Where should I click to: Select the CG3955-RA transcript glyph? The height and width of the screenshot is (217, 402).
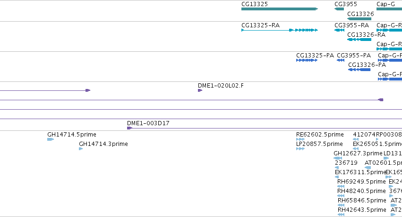pos(339,30)
